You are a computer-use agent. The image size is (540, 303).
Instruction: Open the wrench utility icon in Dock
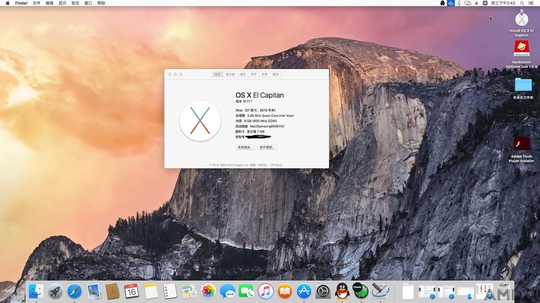[380, 292]
